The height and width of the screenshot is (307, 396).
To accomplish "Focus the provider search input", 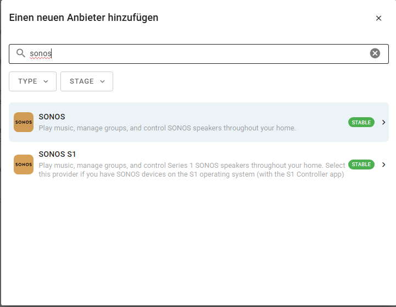I will click(x=198, y=54).
